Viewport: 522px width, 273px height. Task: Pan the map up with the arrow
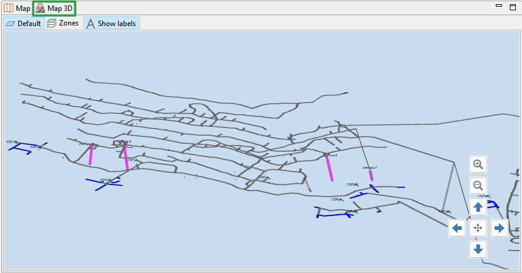(478, 207)
